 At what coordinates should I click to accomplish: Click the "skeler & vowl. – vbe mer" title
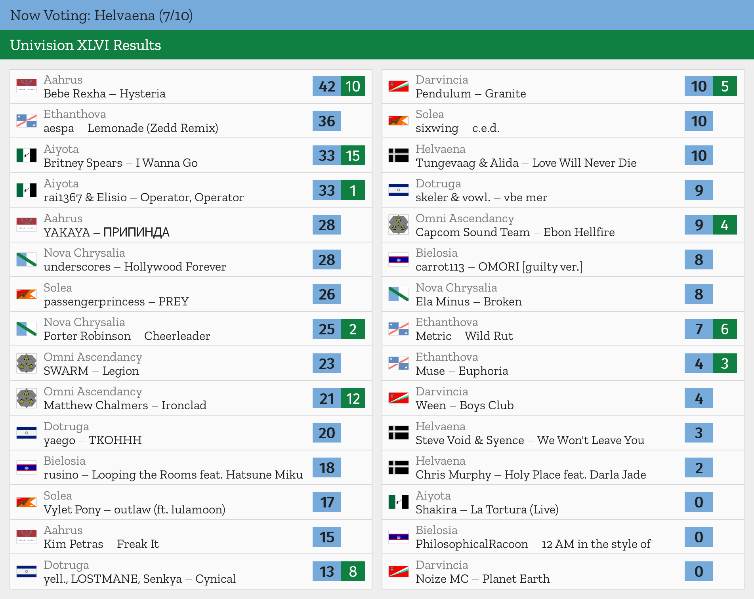tap(481, 198)
